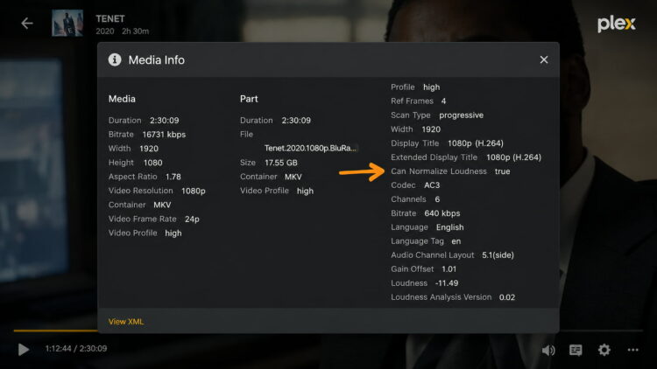The image size is (657, 369).
Task: Open the TENET poster thumbnail
Action: (67, 23)
